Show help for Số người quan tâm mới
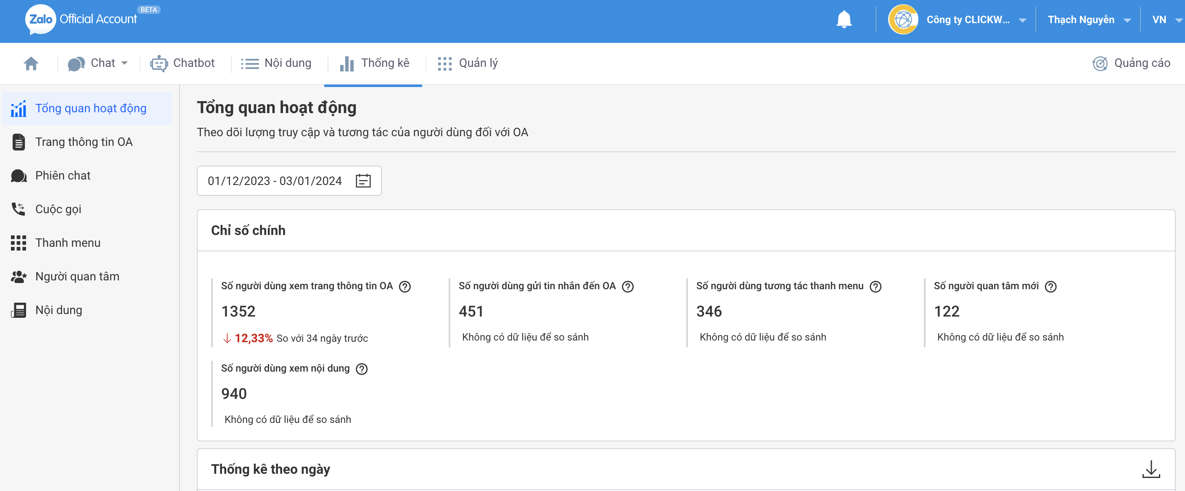The width and height of the screenshot is (1185, 491). [x=1050, y=286]
